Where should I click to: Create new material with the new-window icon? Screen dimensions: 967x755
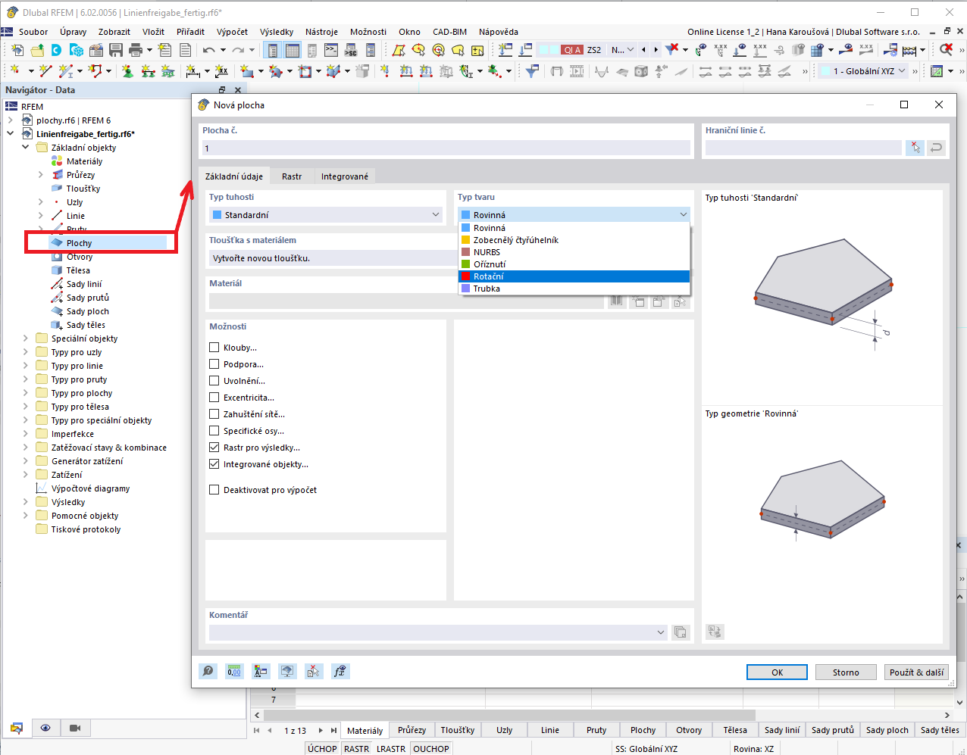(639, 300)
